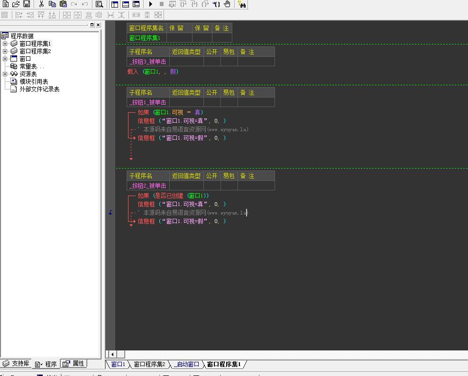Click the 载入 (窗口1, , 假) code line
Image resolution: width=468 pixels, height=376 pixels.
click(153, 72)
